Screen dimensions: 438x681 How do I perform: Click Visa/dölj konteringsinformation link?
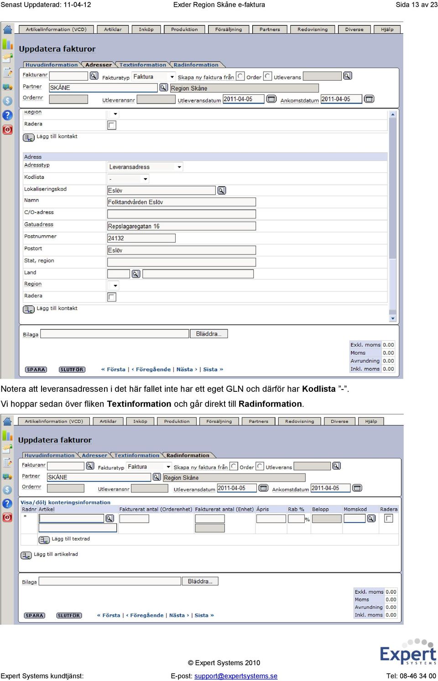(65, 502)
